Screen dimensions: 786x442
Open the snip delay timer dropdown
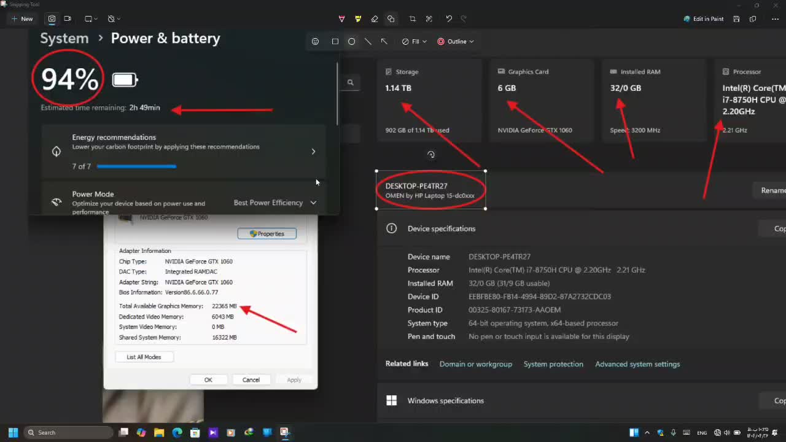pos(114,19)
